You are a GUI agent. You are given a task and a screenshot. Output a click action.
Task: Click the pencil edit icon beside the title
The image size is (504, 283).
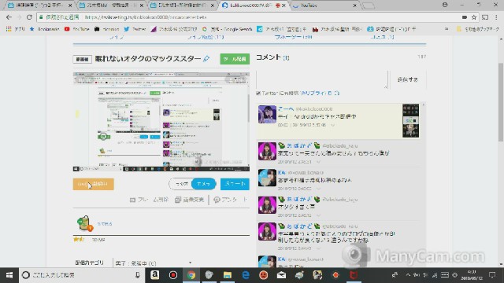(x=206, y=59)
